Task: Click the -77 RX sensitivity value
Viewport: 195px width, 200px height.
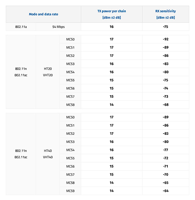Action: [x=165, y=150]
